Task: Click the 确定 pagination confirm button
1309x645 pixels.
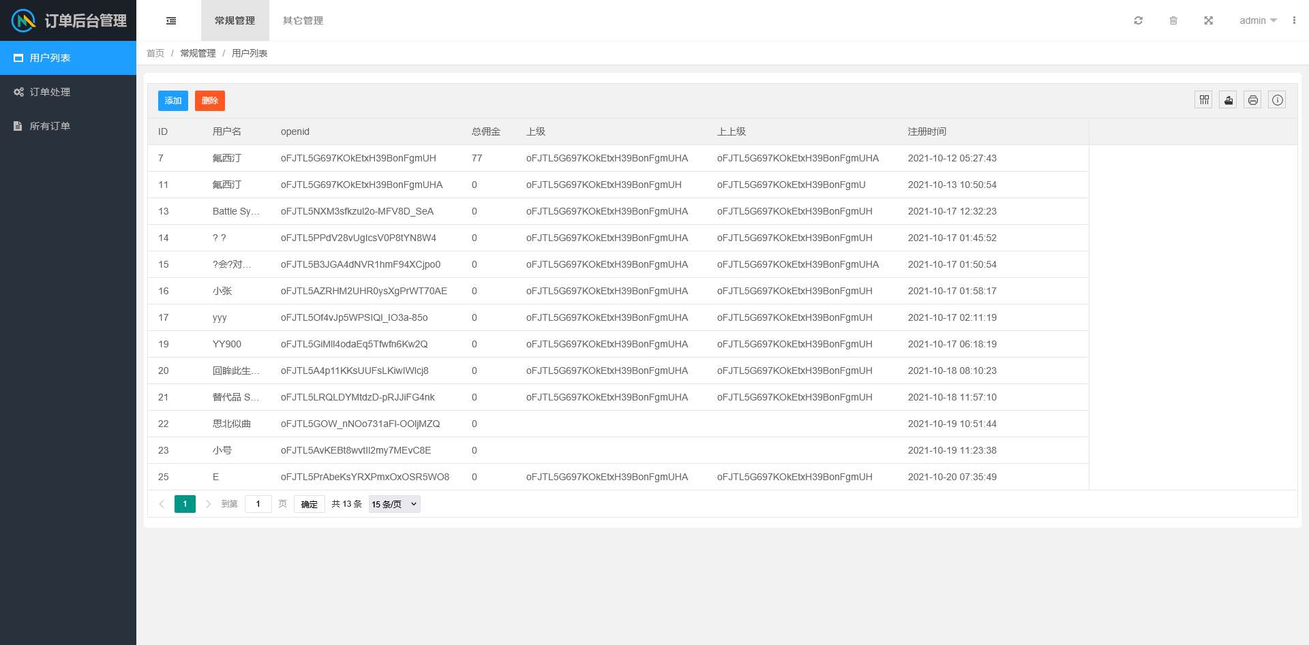Action: (309, 504)
